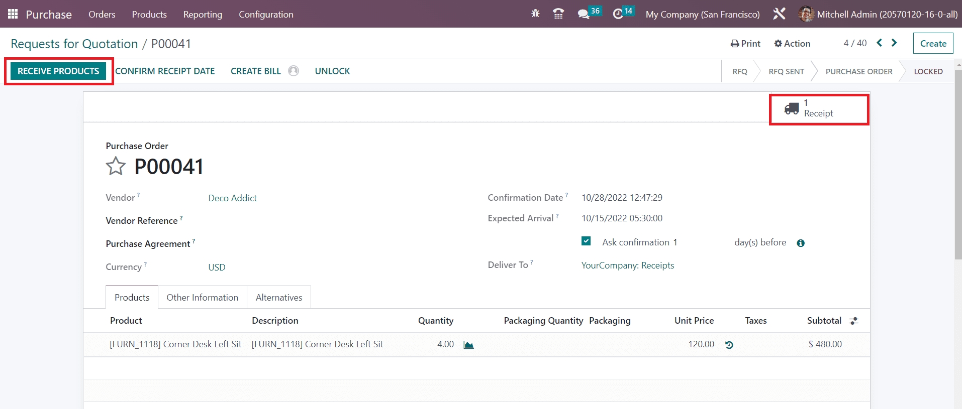Click the bug debug tools icon
The image size is (962, 409).
[535, 14]
